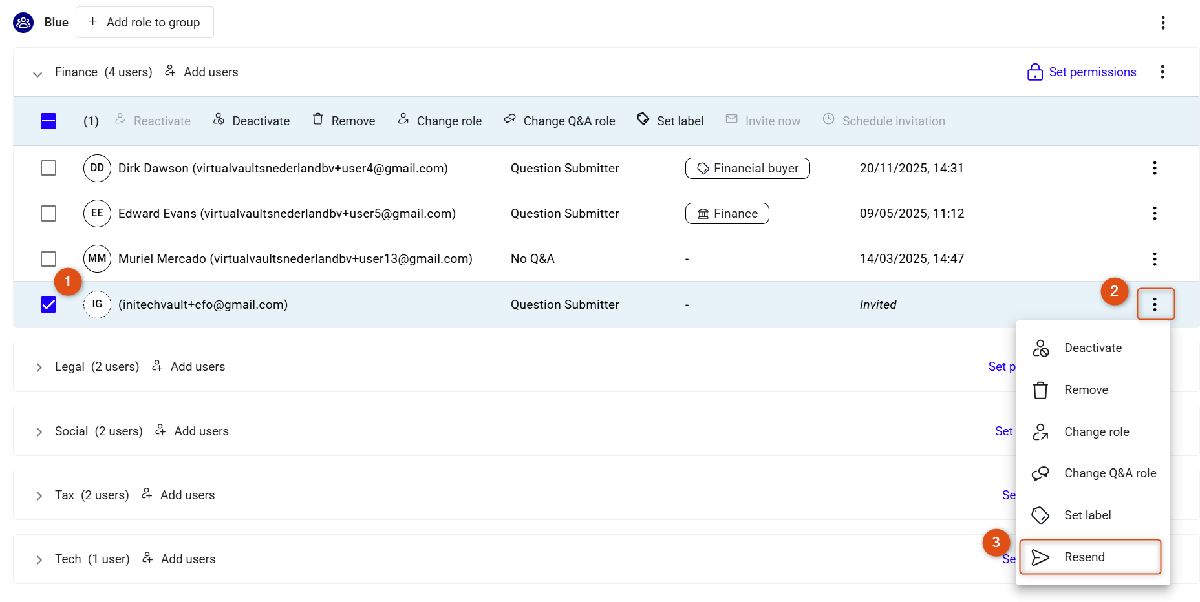This screenshot has height=602, width=1200.
Task: Open the Blue group three-dot menu
Action: (x=1162, y=23)
